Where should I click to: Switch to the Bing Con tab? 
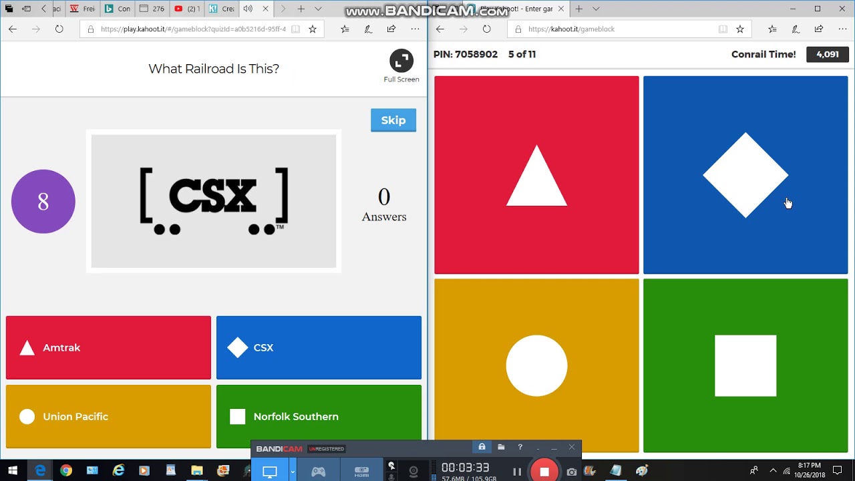pos(118,9)
